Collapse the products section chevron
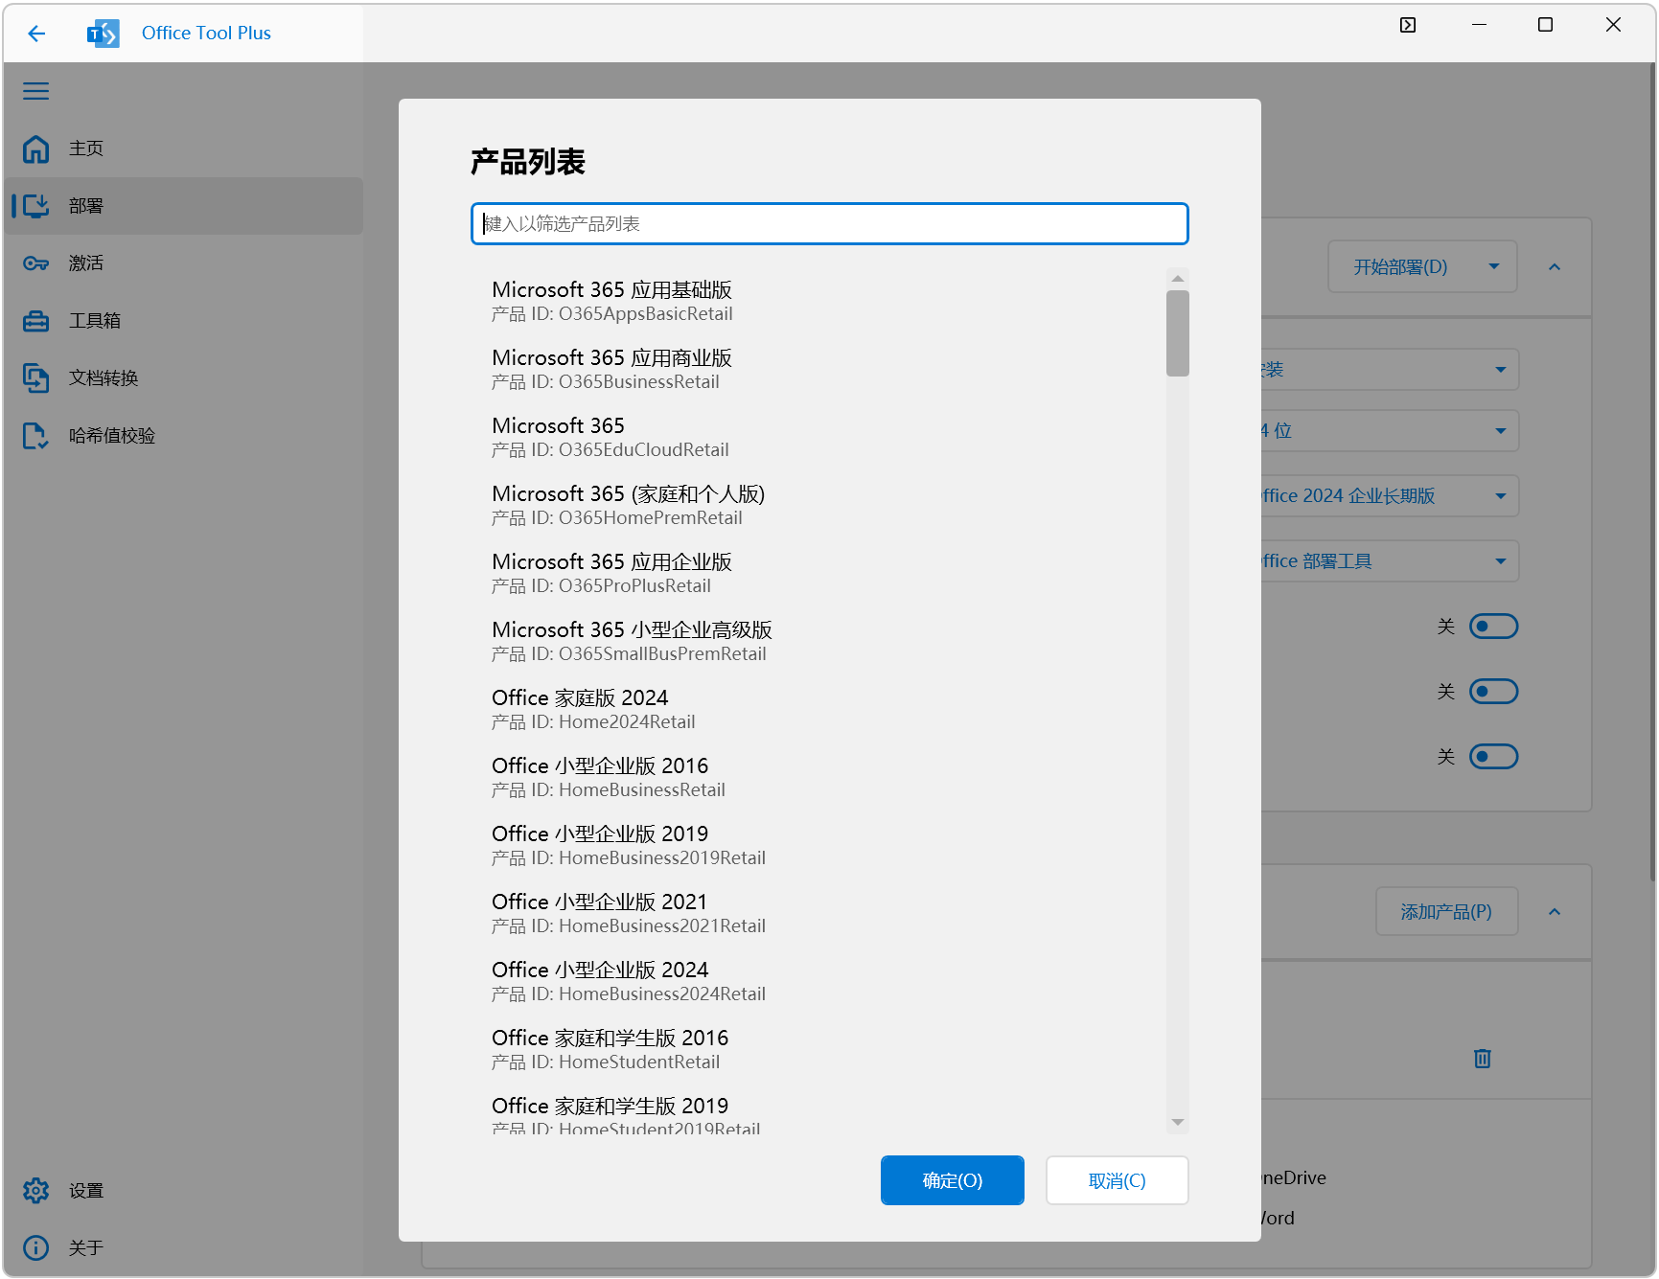 [1555, 912]
